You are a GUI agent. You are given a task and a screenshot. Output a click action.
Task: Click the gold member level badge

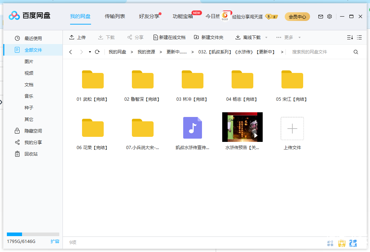[271, 17]
